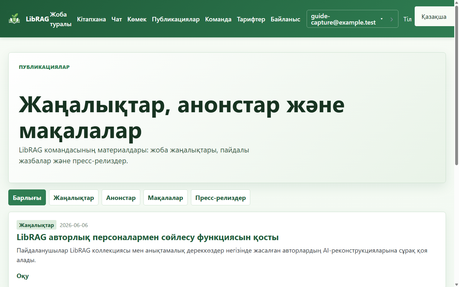Screen dimensions: 459x287
Task: Open Публикациялар in the navigation bar
Action: click(176, 19)
